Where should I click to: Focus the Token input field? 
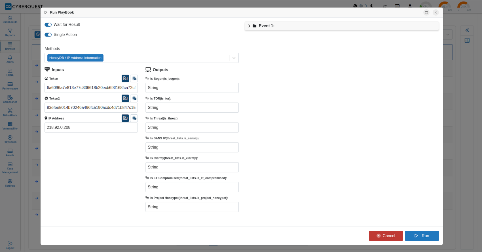coord(91,88)
